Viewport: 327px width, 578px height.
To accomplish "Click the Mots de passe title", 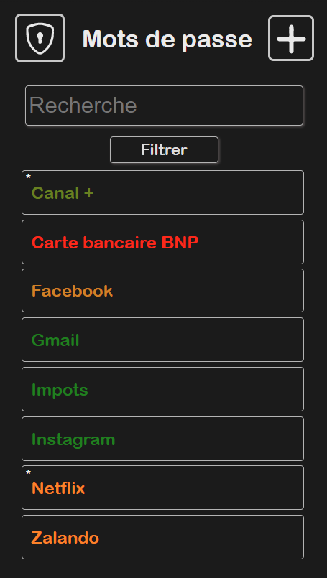I will 167,39.
